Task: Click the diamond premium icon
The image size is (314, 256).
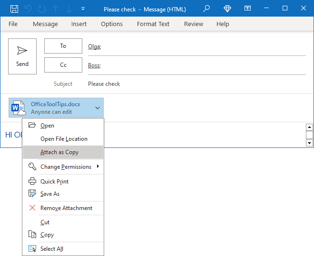Action: click(x=227, y=9)
